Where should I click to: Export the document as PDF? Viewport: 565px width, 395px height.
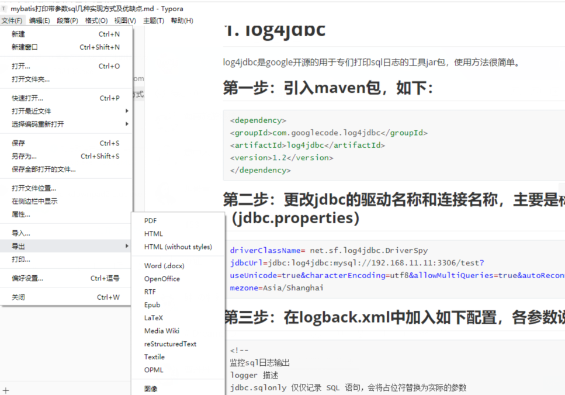[x=151, y=220]
